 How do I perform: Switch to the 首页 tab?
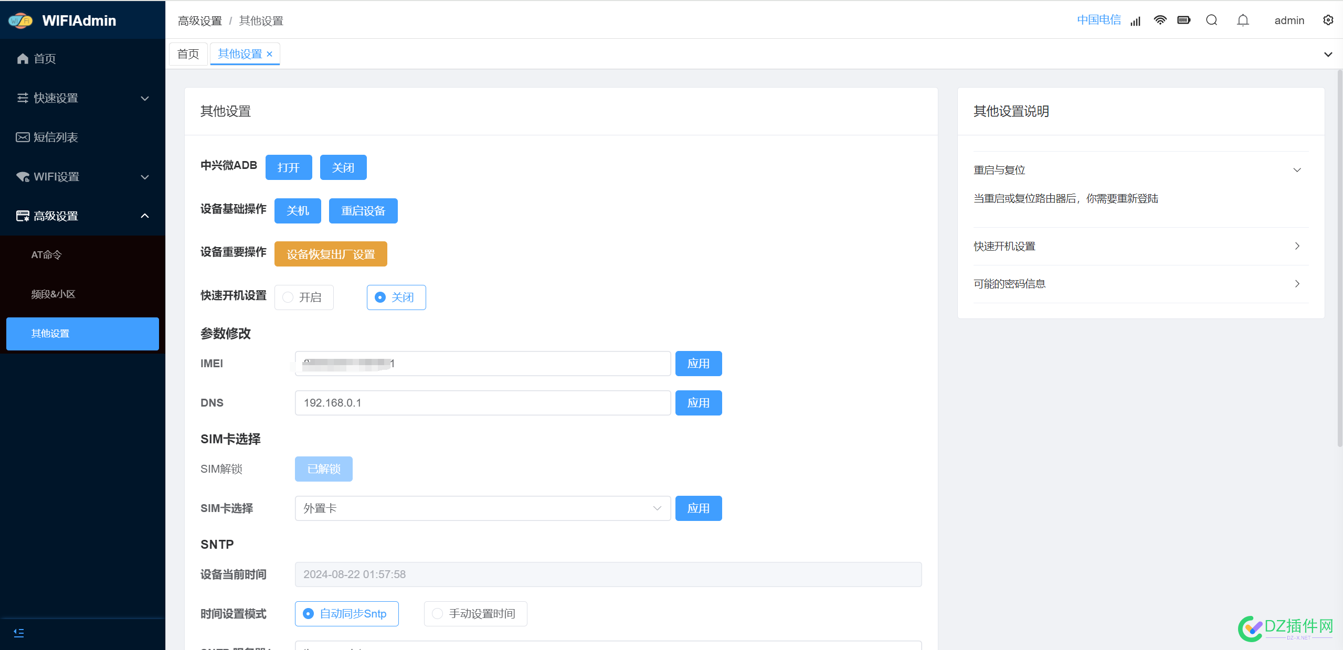[x=188, y=54]
